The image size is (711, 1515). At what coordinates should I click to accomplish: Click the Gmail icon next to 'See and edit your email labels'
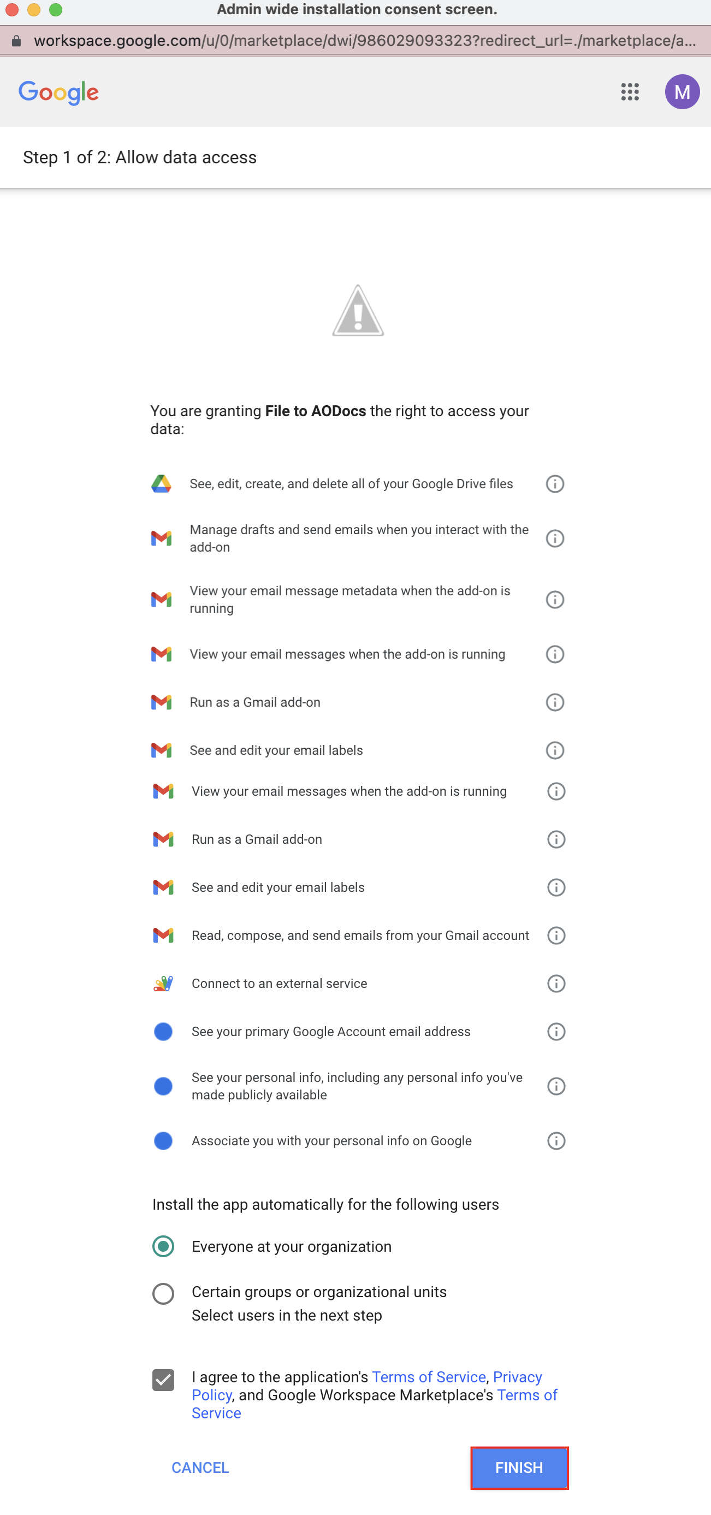(x=162, y=750)
